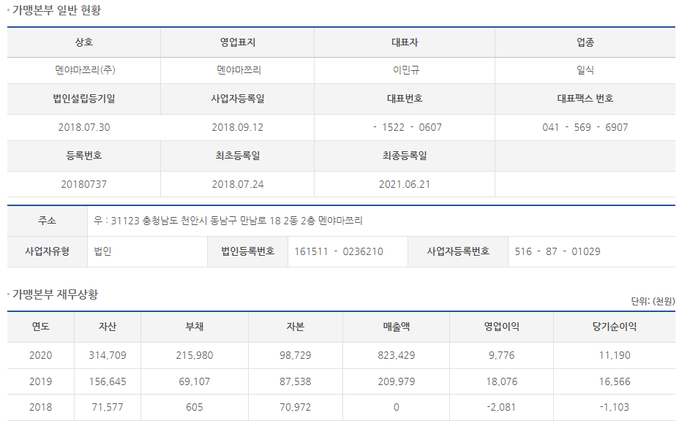Image resolution: width=679 pixels, height=426 pixels.
Task: Click the 영업이익 column header
Action: pyautogui.click(x=501, y=327)
